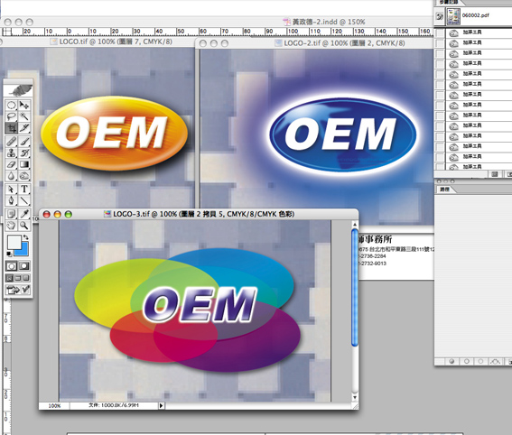Select the Path Selection arrow tool
The width and height of the screenshot is (512, 435).
12,190
